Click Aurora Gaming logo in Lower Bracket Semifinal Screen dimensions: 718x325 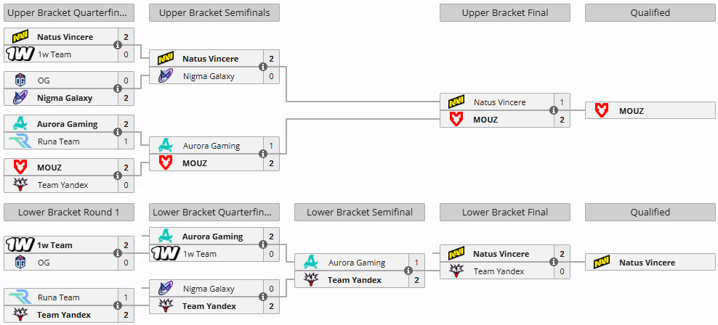[x=311, y=263]
